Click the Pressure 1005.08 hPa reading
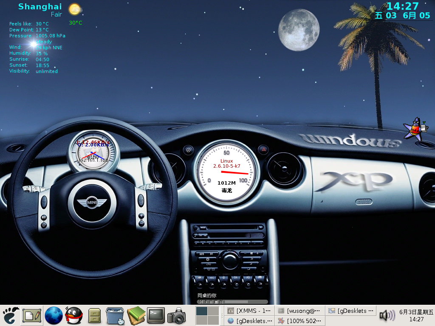 37,36
